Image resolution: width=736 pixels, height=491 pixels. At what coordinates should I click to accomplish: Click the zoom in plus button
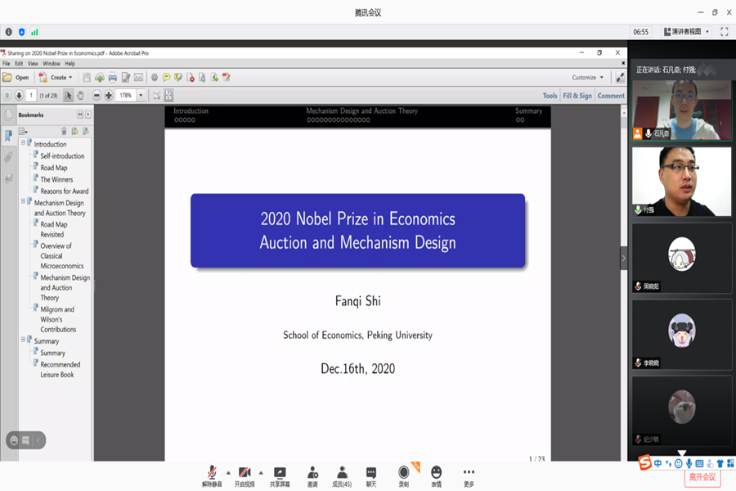109,96
